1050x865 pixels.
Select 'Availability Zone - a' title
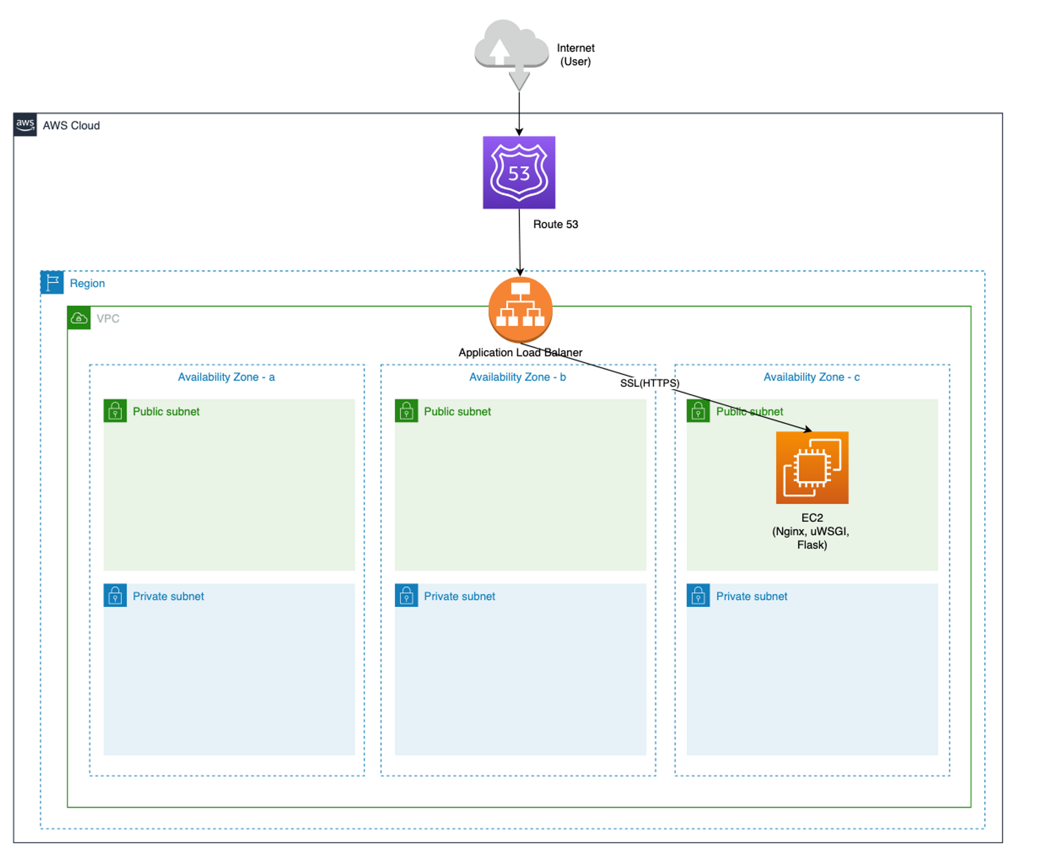(x=226, y=377)
